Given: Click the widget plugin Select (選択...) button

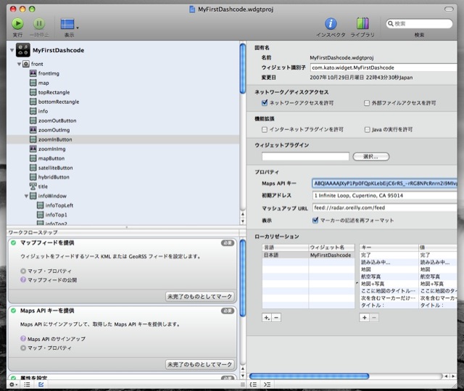Looking at the screenshot, I should pyautogui.click(x=370, y=157).
